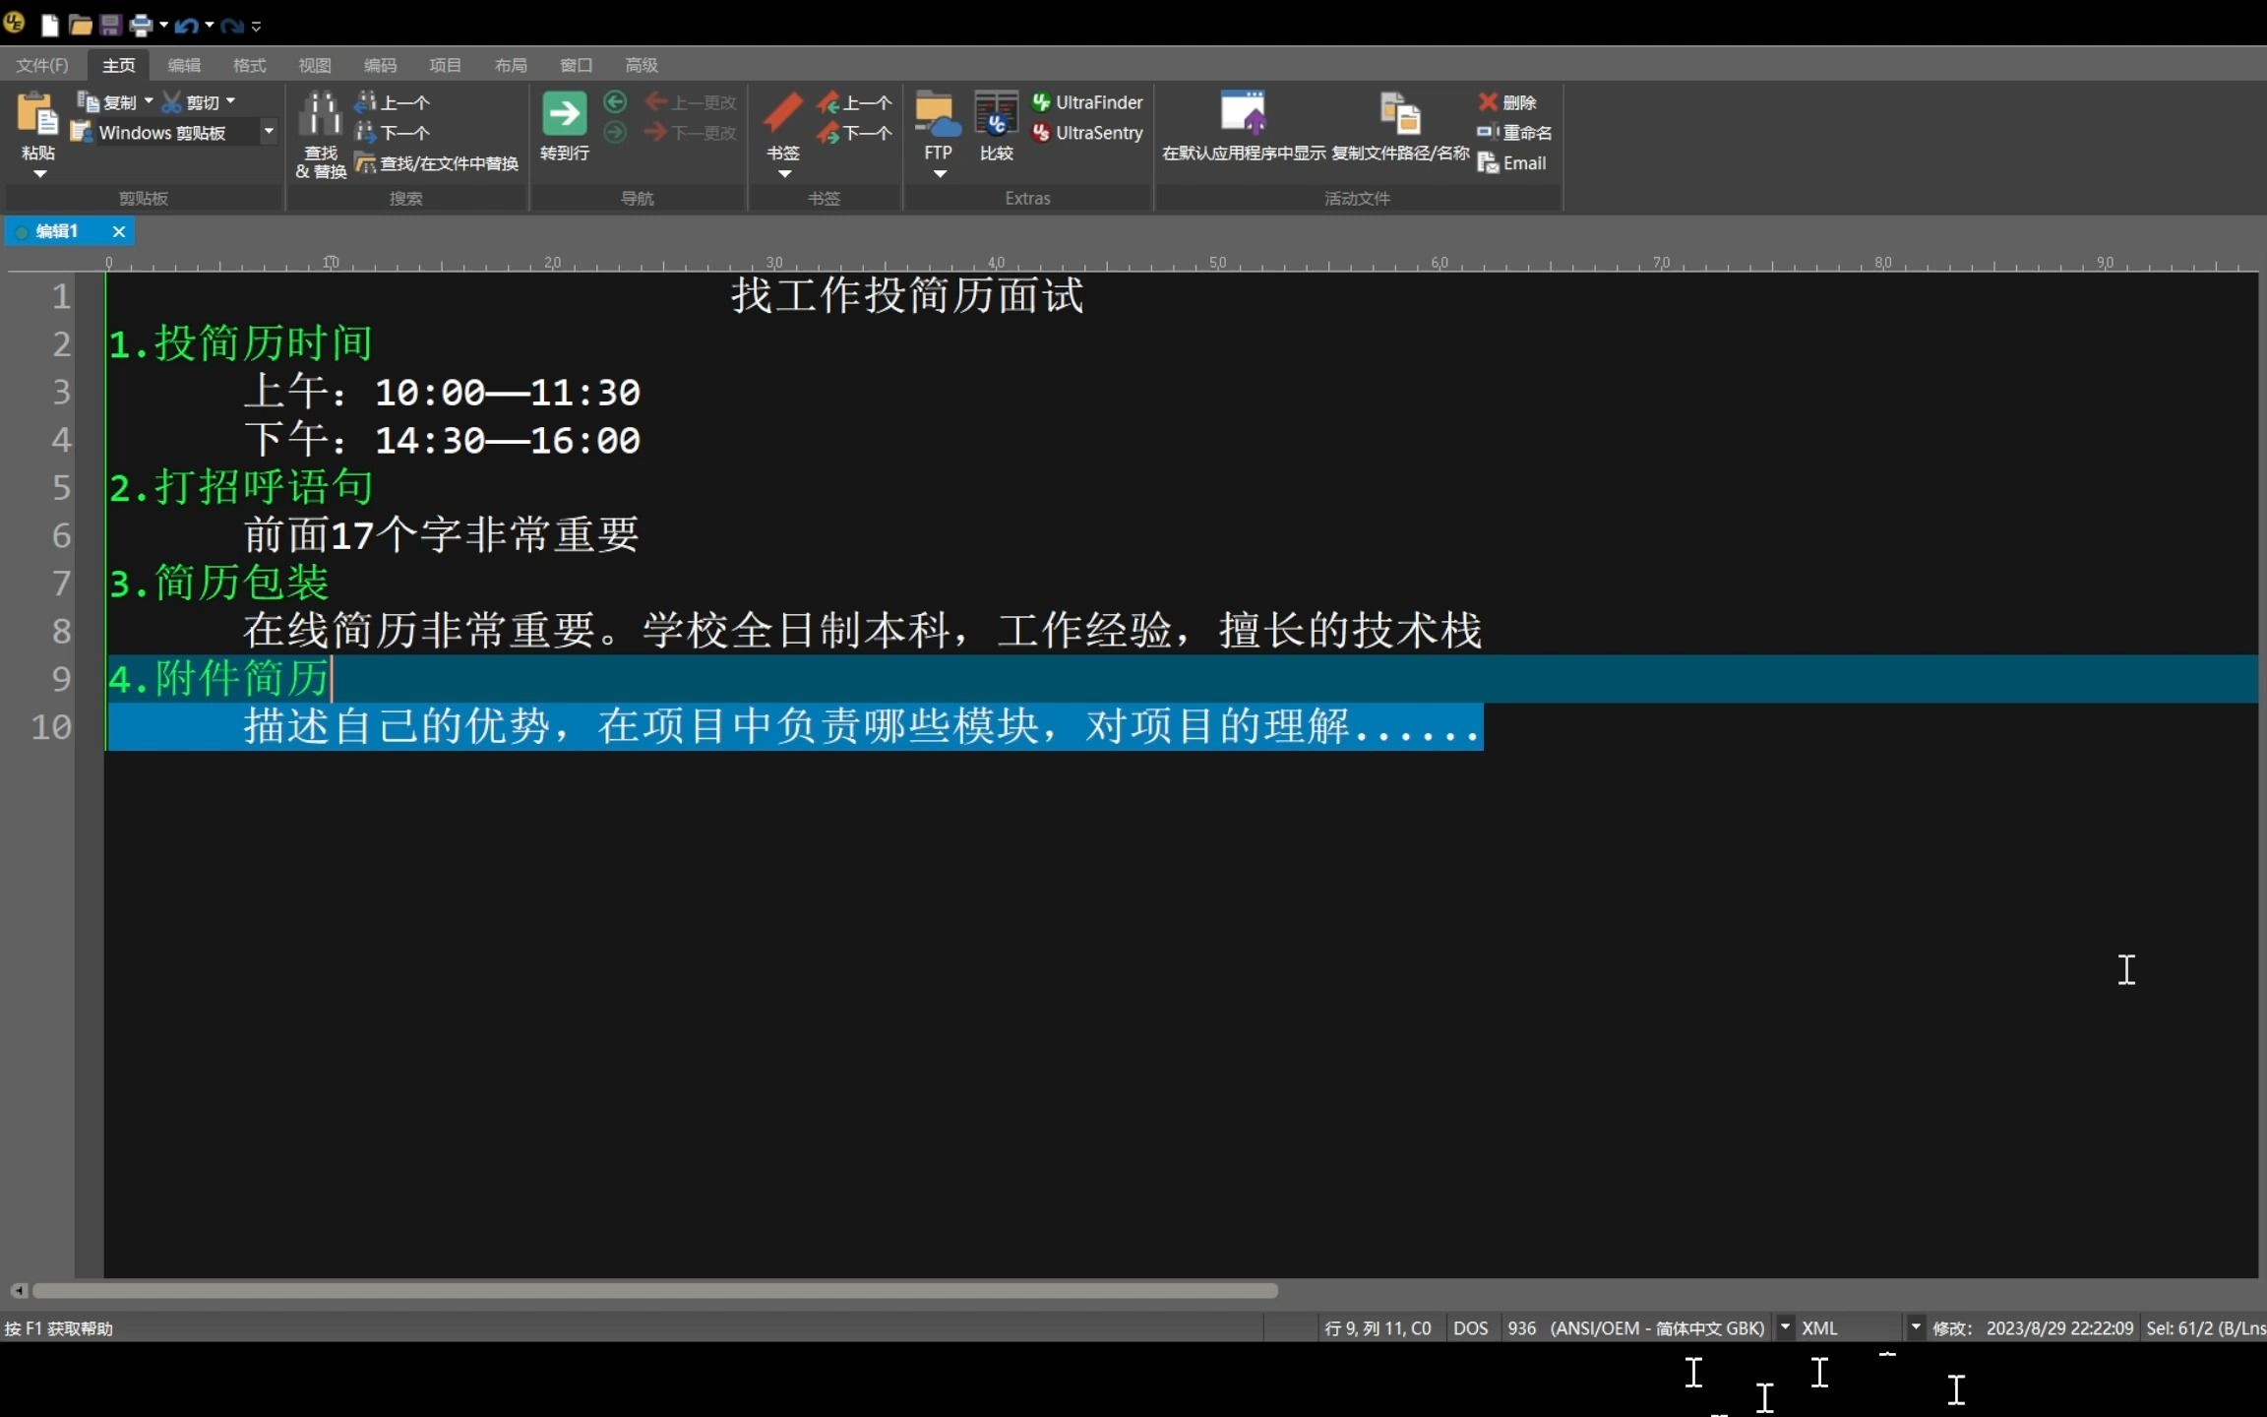Click the Email button in active file group
Screen dimensions: 2267x1417
click(x=1512, y=163)
